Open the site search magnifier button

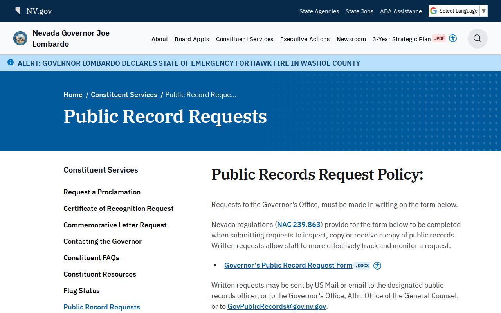coord(478,38)
